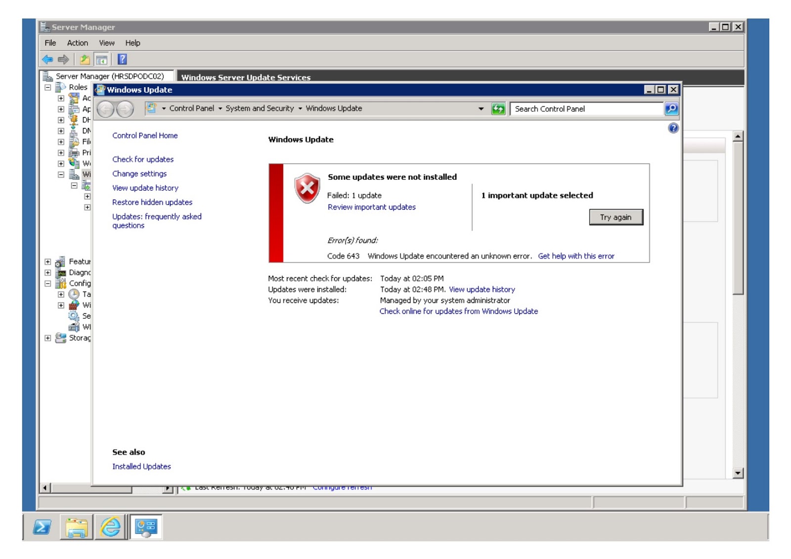
Task: Click the Server Manager vertical scrollbar thumb
Action: (x=738, y=217)
